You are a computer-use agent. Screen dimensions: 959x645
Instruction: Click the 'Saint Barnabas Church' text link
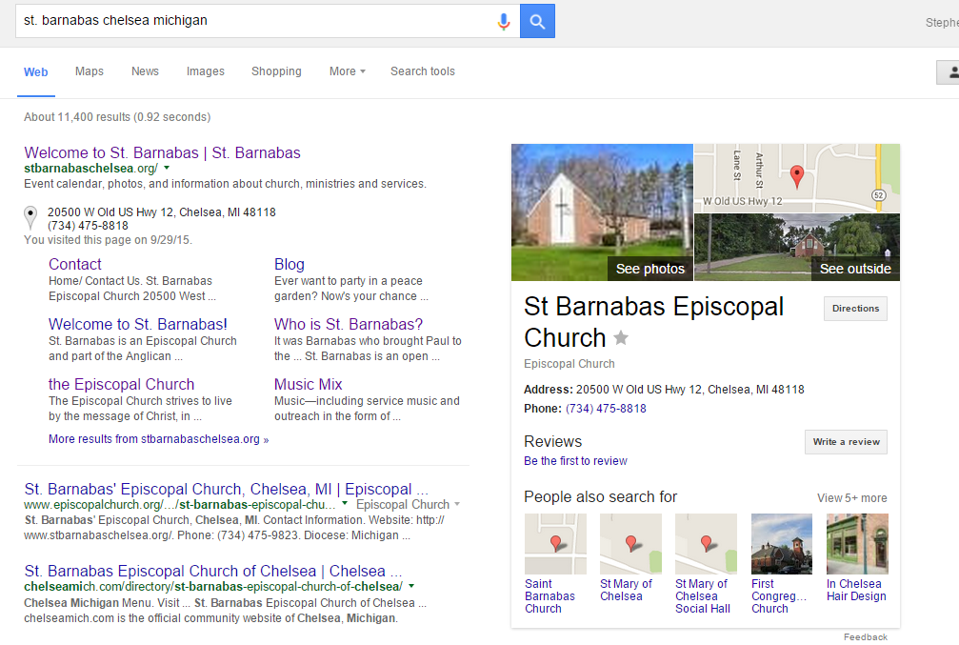coord(549,596)
